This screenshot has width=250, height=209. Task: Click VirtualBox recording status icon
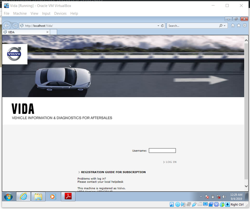click(211, 204)
